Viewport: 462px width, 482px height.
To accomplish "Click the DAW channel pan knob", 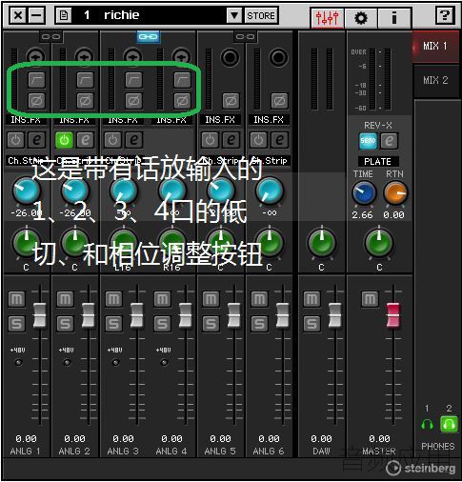I will [322, 243].
